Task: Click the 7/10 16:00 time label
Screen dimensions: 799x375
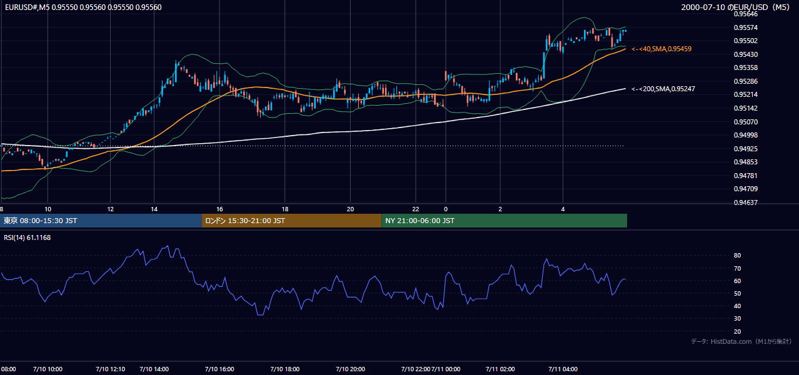Action: point(219,369)
